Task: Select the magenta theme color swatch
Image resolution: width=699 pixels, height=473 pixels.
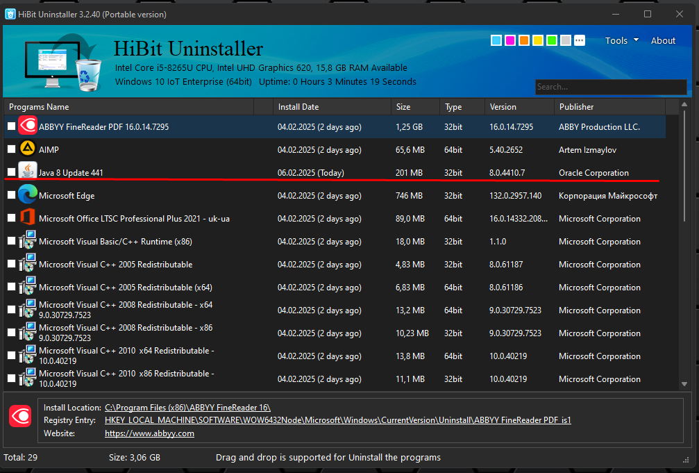Action: click(x=510, y=40)
